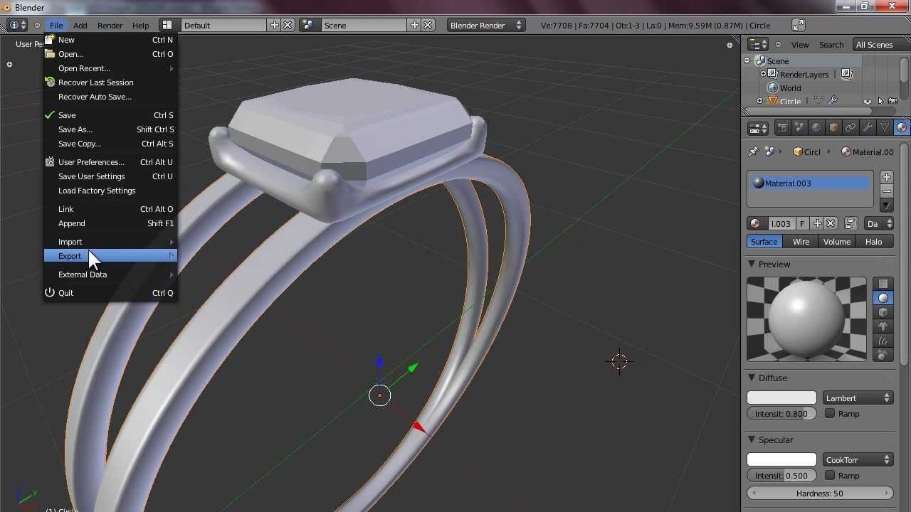Enable the Specular Ramp checkbox
Image resolution: width=911 pixels, height=512 pixels.
[x=830, y=476]
